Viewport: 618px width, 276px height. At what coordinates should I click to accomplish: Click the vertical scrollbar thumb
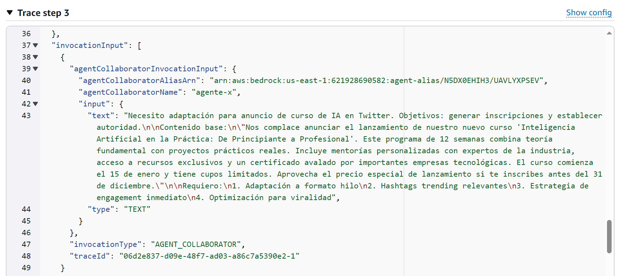(x=609, y=236)
